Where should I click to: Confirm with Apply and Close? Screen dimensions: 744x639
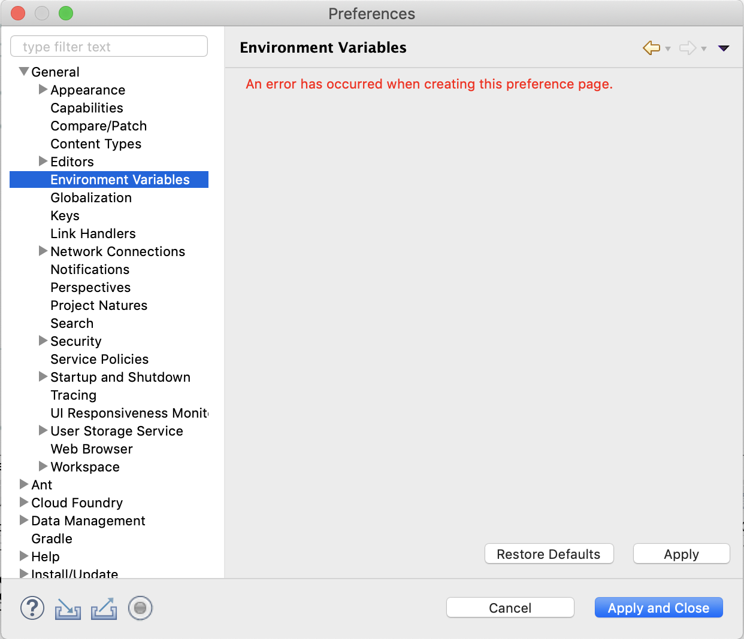point(658,607)
